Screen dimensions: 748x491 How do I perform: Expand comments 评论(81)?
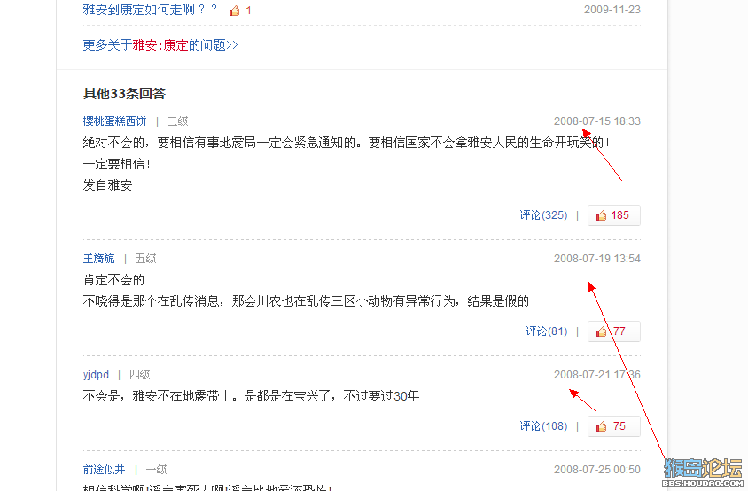(x=547, y=331)
